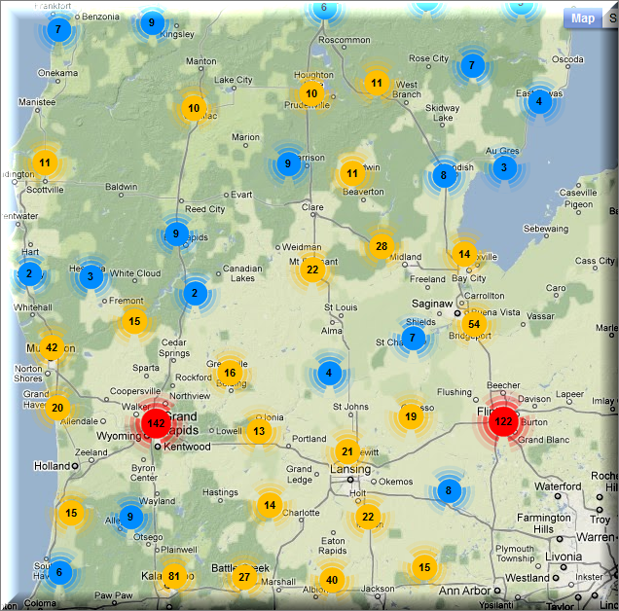Image resolution: width=619 pixels, height=611 pixels.
Task: Click the blue 4 cluster at East Tawas
Action: (x=539, y=101)
